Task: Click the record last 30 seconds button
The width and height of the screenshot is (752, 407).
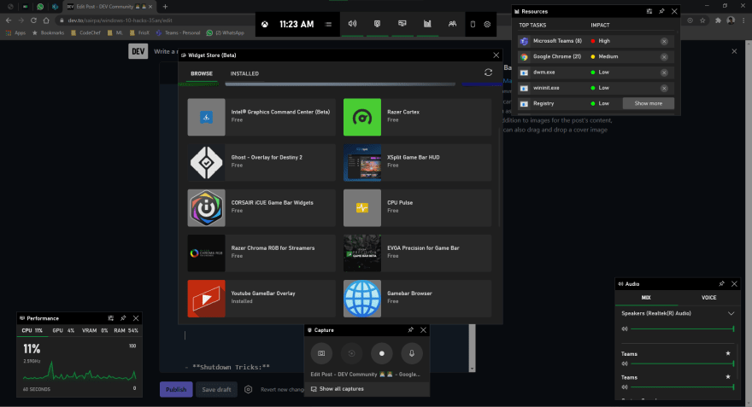Action: pyautogui.click(x=351, y=353)
